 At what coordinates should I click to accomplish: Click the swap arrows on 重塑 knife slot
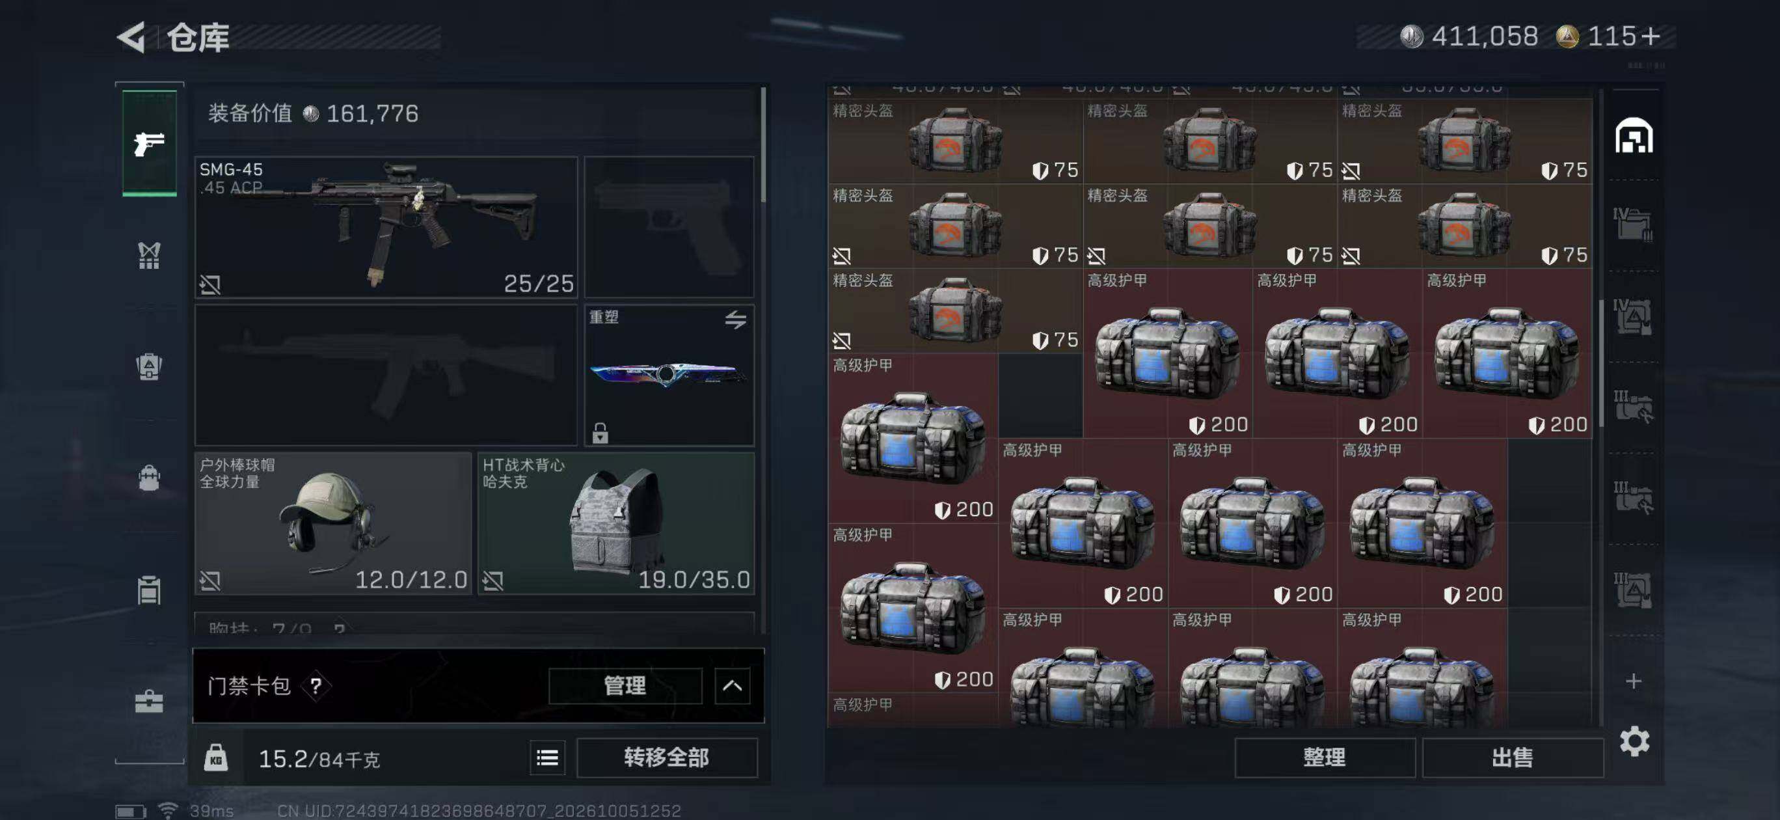pyautogui.click(x=735, y=320)
